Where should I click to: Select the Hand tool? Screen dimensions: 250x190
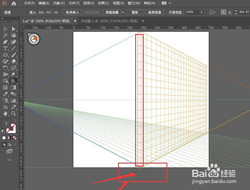click(5, 113)
